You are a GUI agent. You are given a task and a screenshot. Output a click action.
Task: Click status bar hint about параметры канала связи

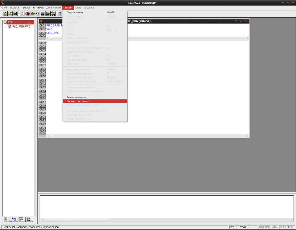31,227
